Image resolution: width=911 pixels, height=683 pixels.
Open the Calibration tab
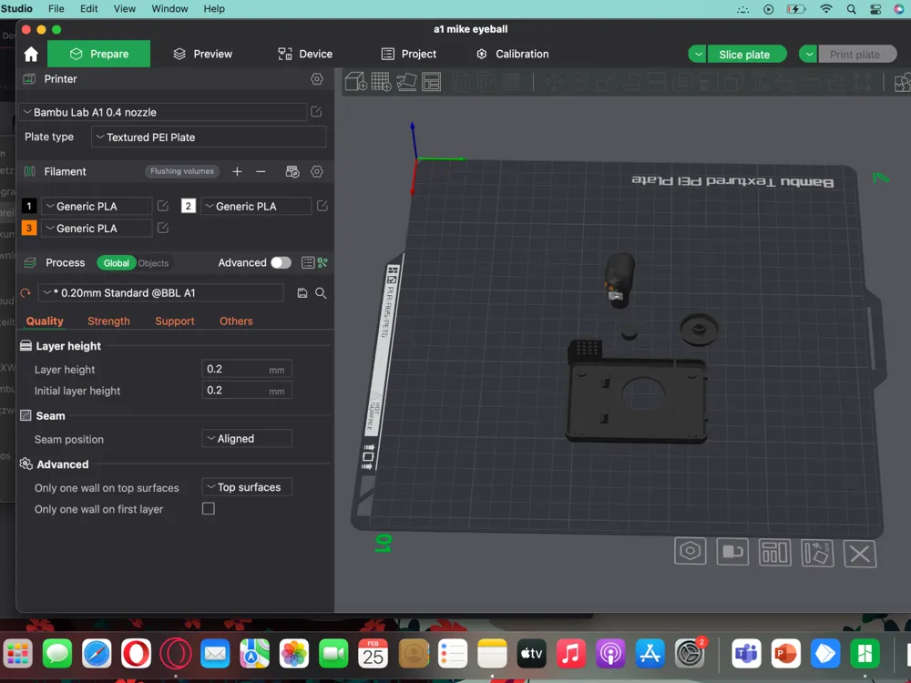[x=512, y=54]
